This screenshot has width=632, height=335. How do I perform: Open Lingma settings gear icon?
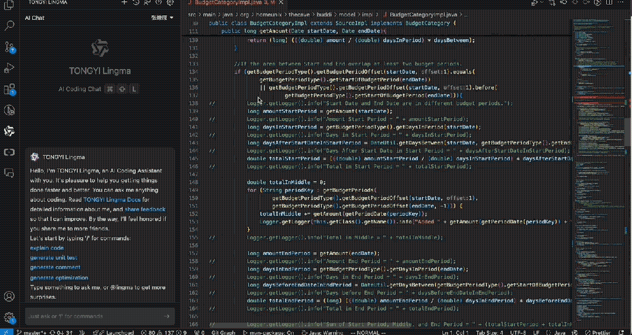point(170,2)
